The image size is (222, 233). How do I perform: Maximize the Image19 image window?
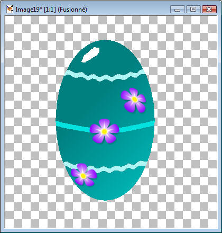(x=193, y=9)
